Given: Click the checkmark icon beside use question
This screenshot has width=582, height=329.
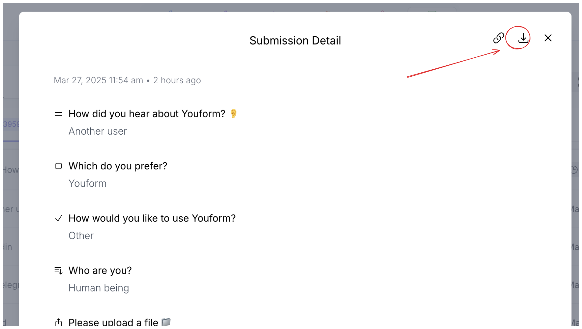Looking at the screenshot, I should tap(58, 219).
